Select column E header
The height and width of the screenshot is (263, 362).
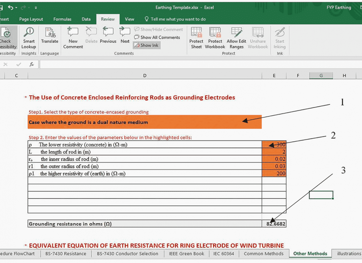point(274,76)
